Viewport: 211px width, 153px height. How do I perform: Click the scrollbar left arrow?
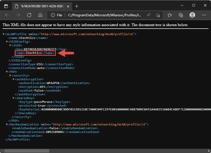coord(2,151)
